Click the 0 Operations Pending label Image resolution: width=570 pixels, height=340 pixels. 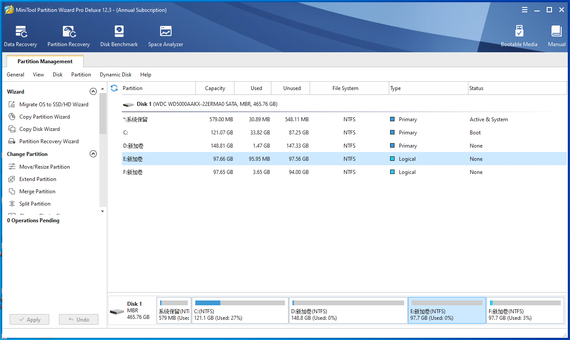pyautogui.click(x=33, y=221)
